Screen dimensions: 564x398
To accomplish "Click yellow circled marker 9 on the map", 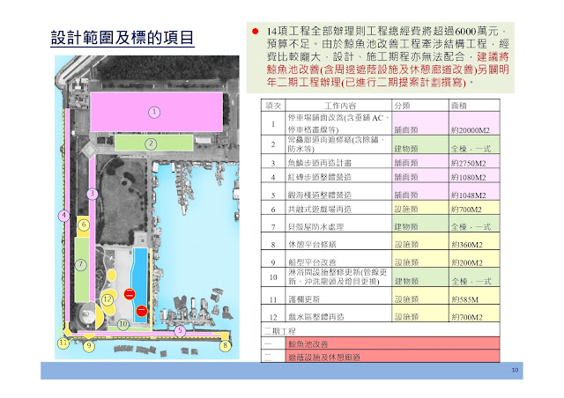I will pyautogui.click(x=89, y=346).
